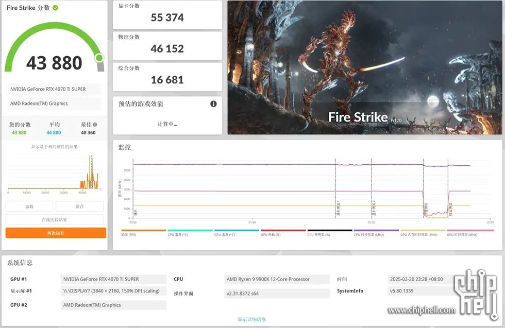Click the green '43 880' under 您的分数

pos(19,133)
